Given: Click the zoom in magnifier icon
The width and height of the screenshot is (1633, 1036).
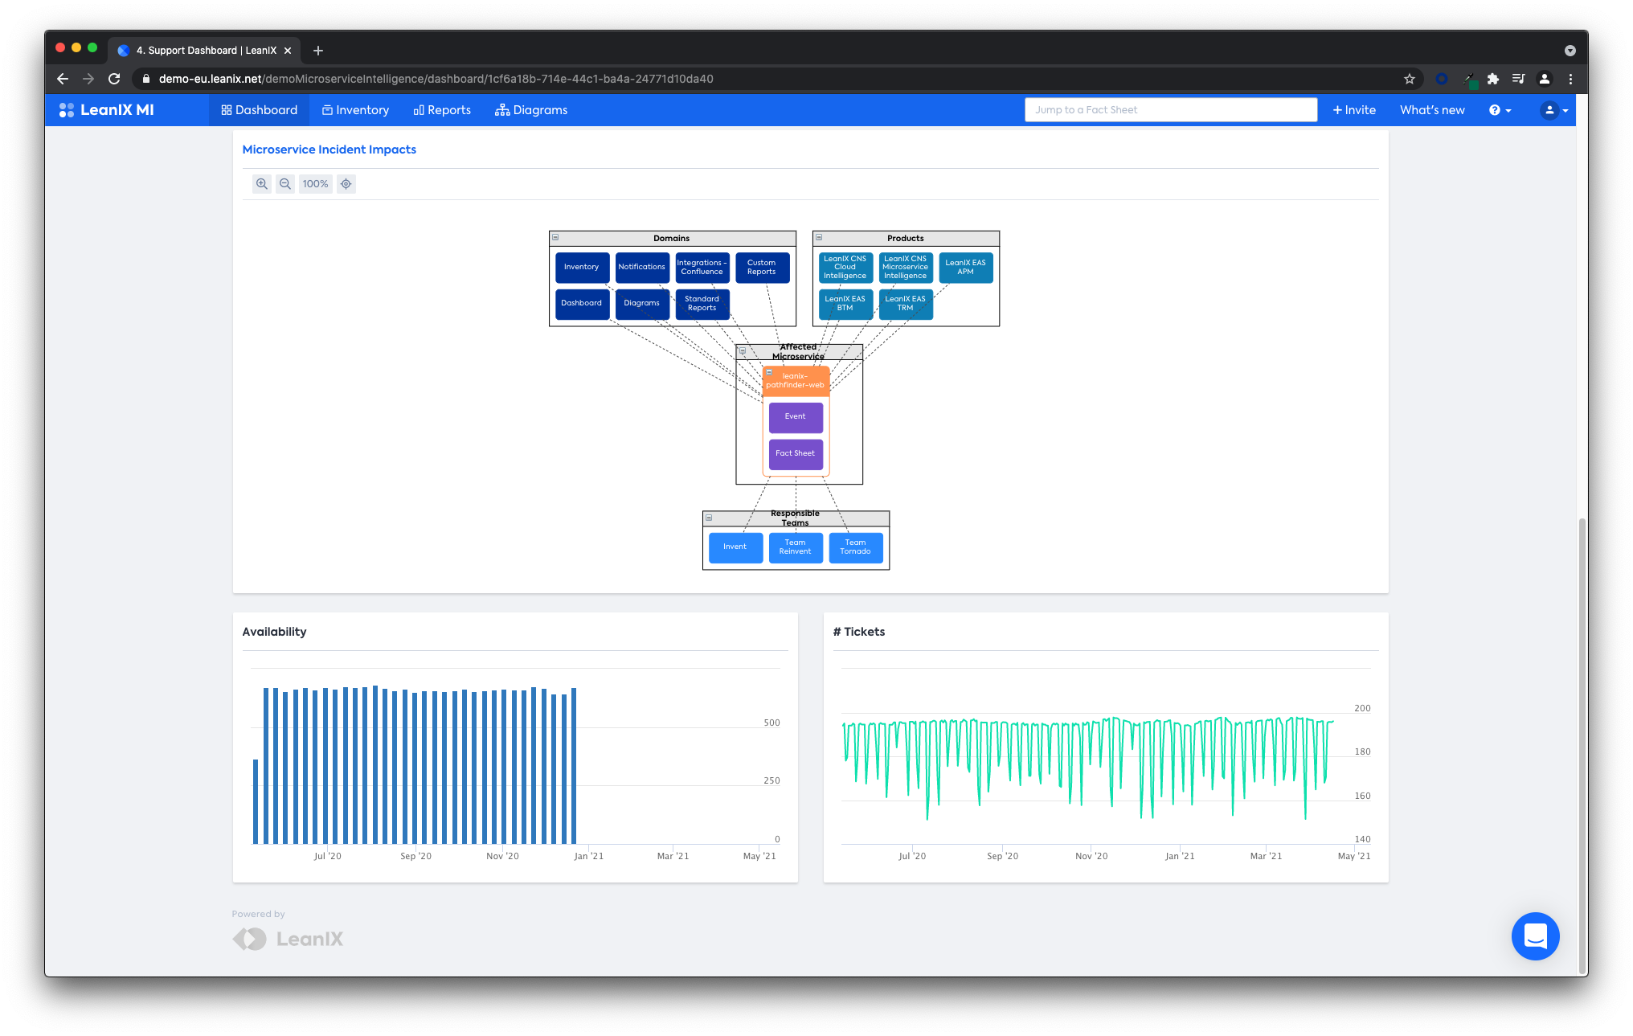Looking at the screenshot, I should 261,184.
